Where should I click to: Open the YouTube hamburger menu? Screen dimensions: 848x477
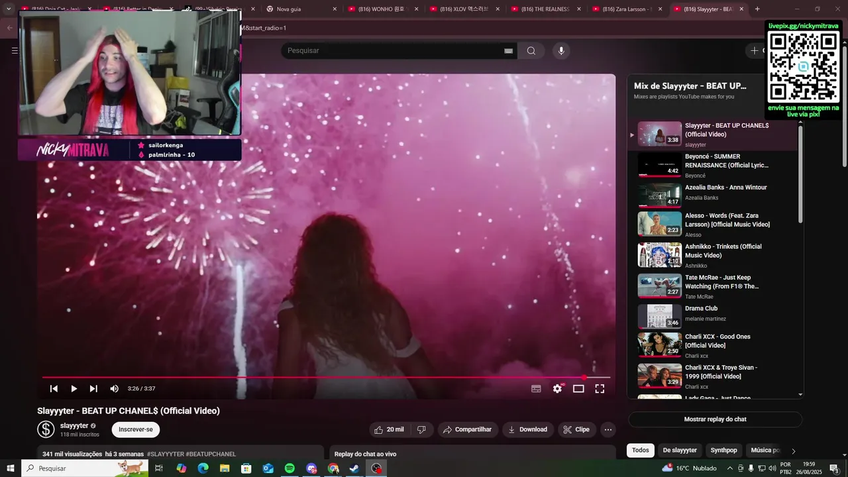[15, 50]
